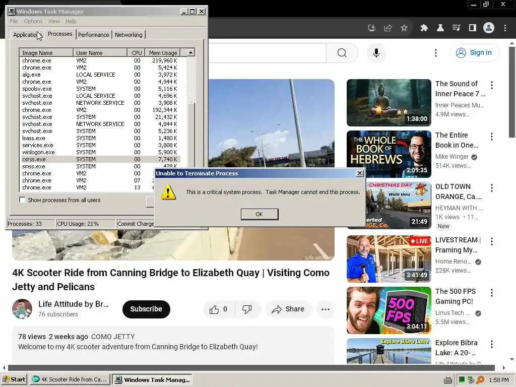Viewport: 516px width, 387px height.
Task: Click the Chrome Labs flask icon
Action: [x=440, y=28]
